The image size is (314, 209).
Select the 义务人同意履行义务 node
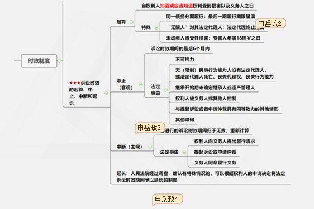[x=215, y=163]
